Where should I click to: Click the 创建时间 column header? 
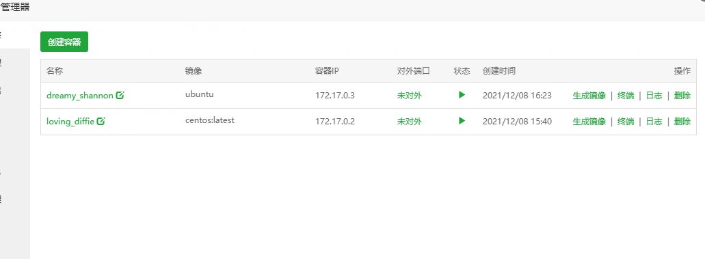click(499, 71)
